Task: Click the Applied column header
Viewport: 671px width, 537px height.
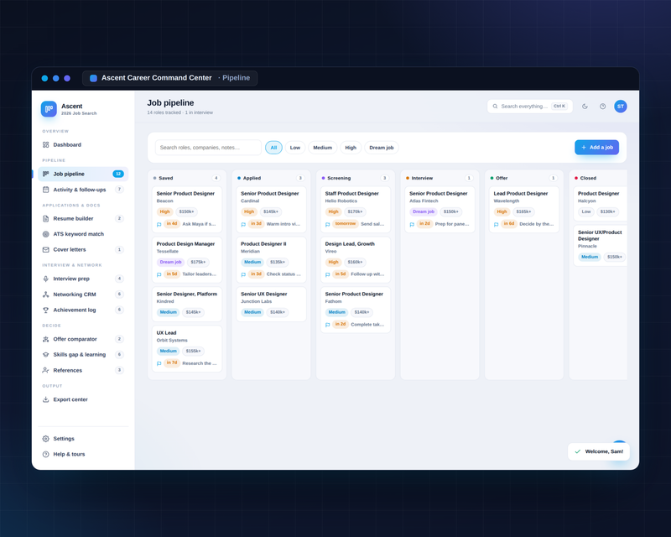Action: pos(271,178)
